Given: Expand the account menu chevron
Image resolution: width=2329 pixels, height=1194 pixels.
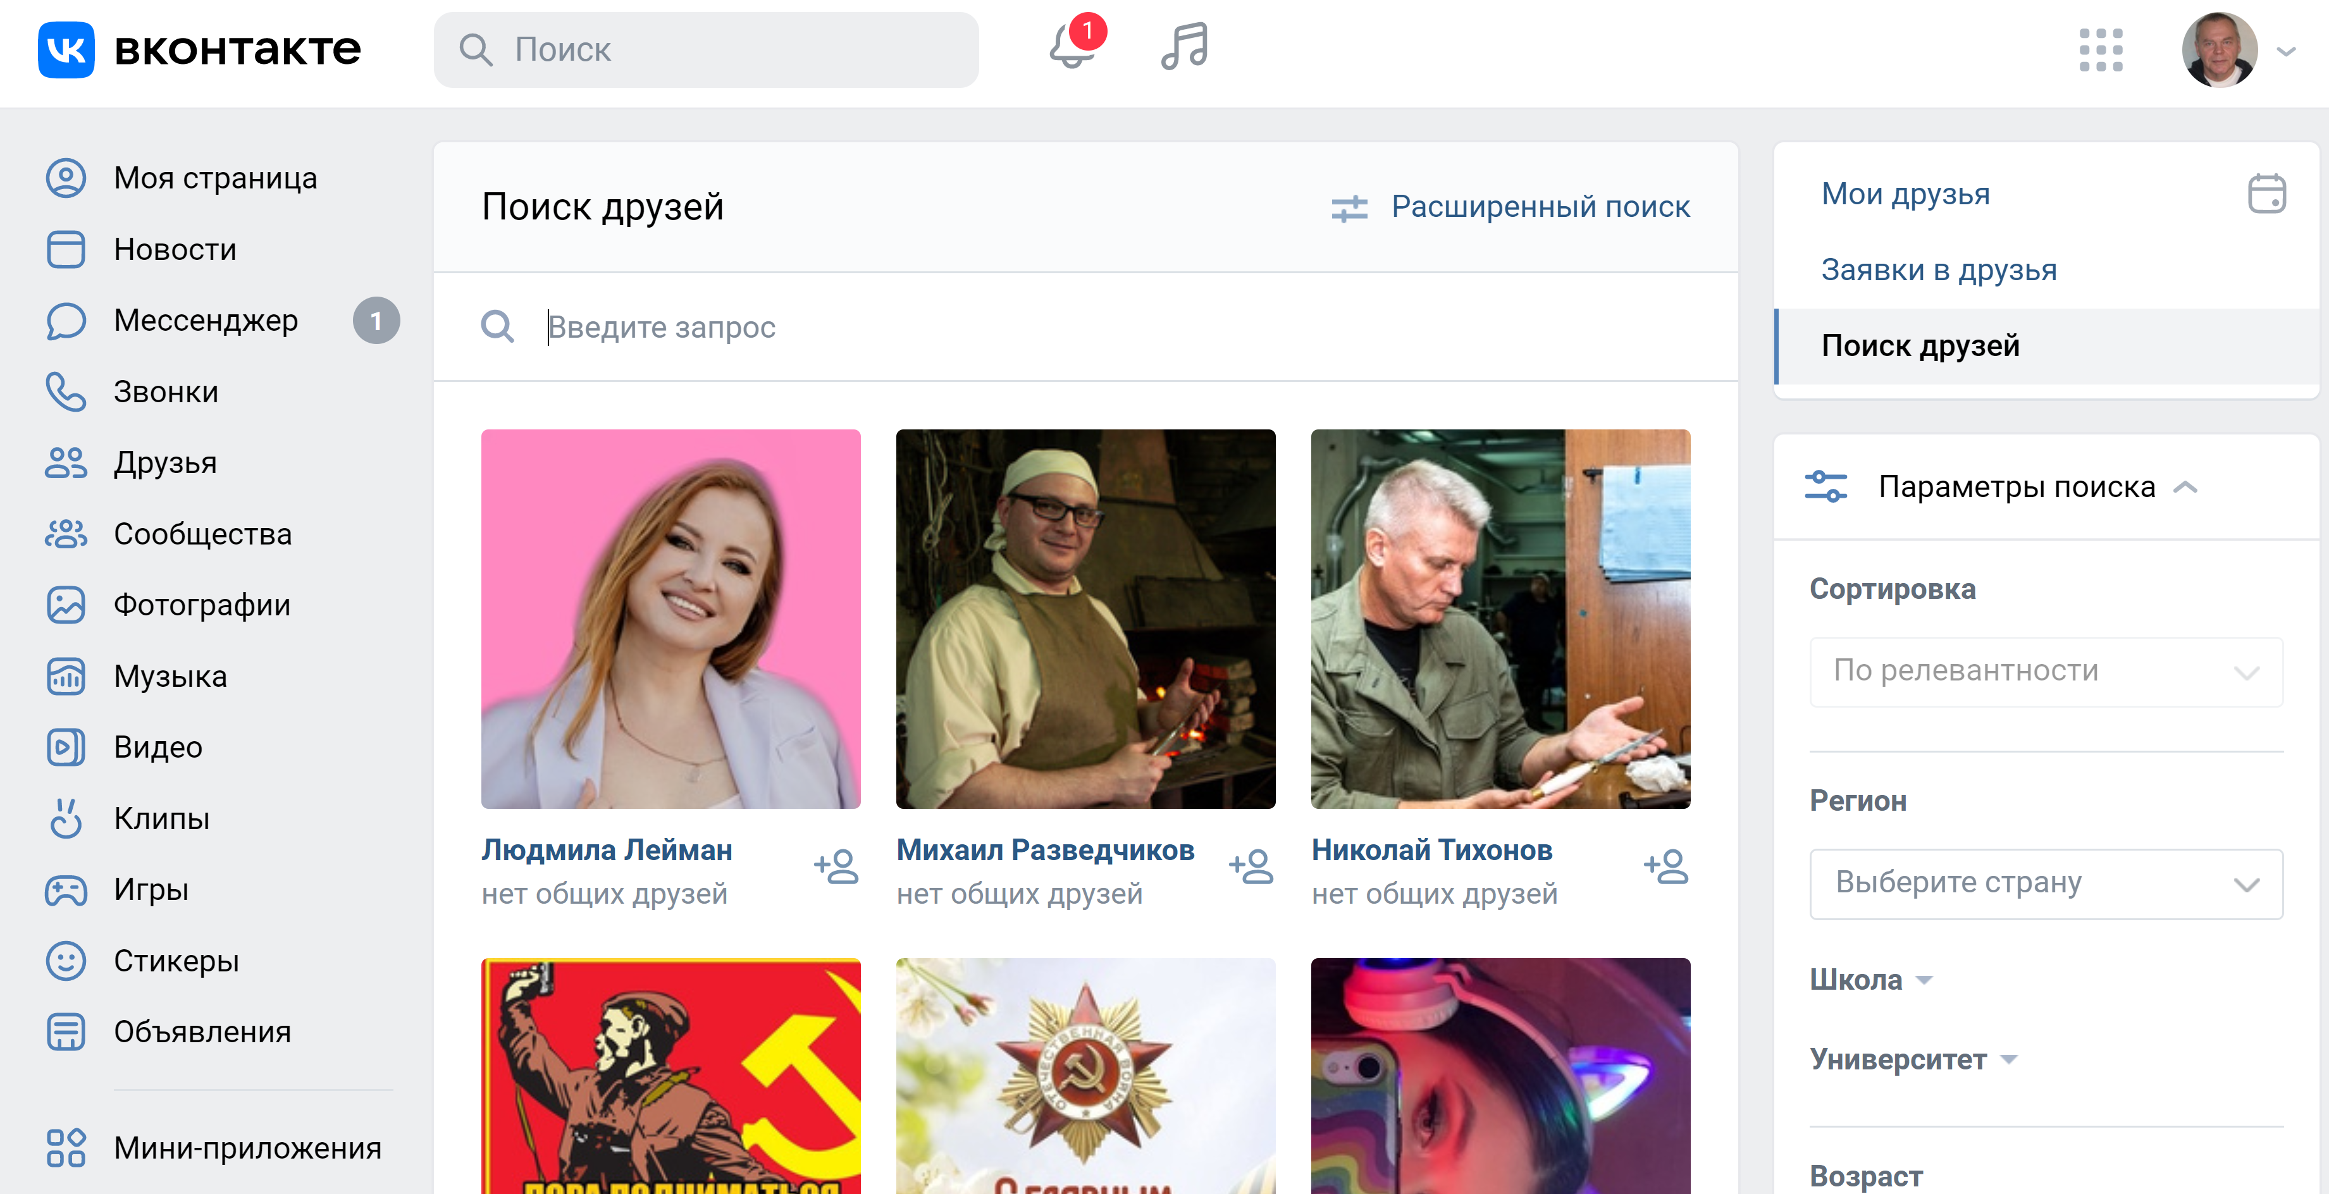Looking at the screenshot, I should click(x=2285, y=52).
